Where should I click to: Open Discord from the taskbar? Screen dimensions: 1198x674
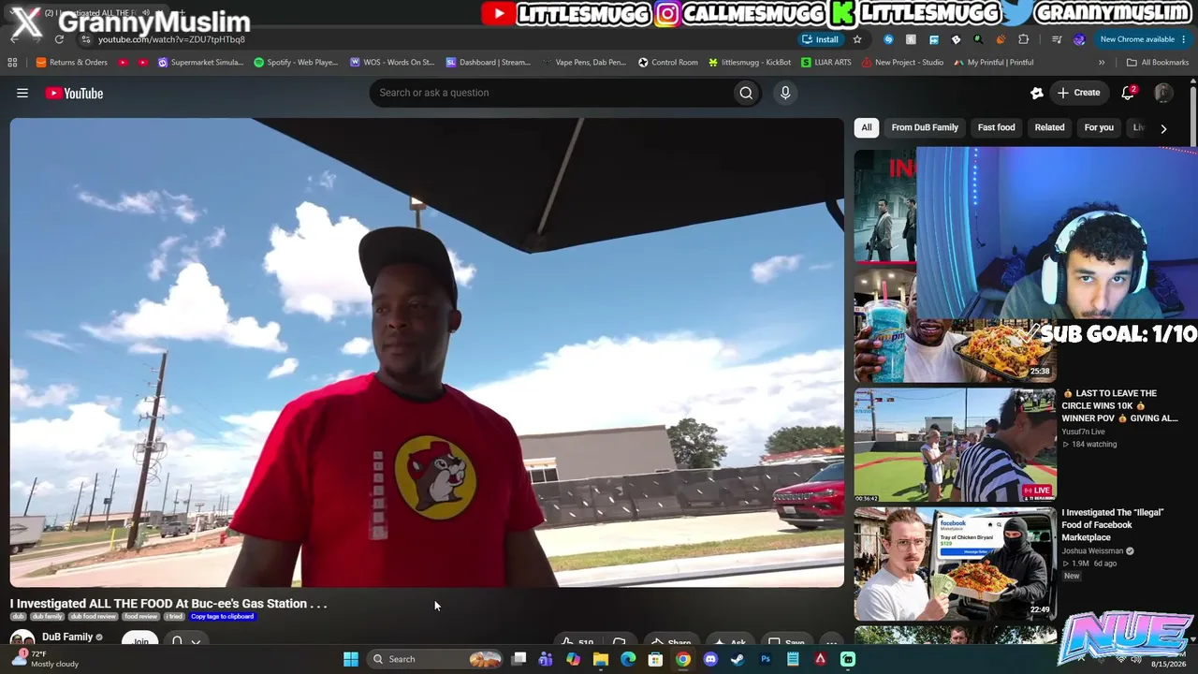(710, 659)
